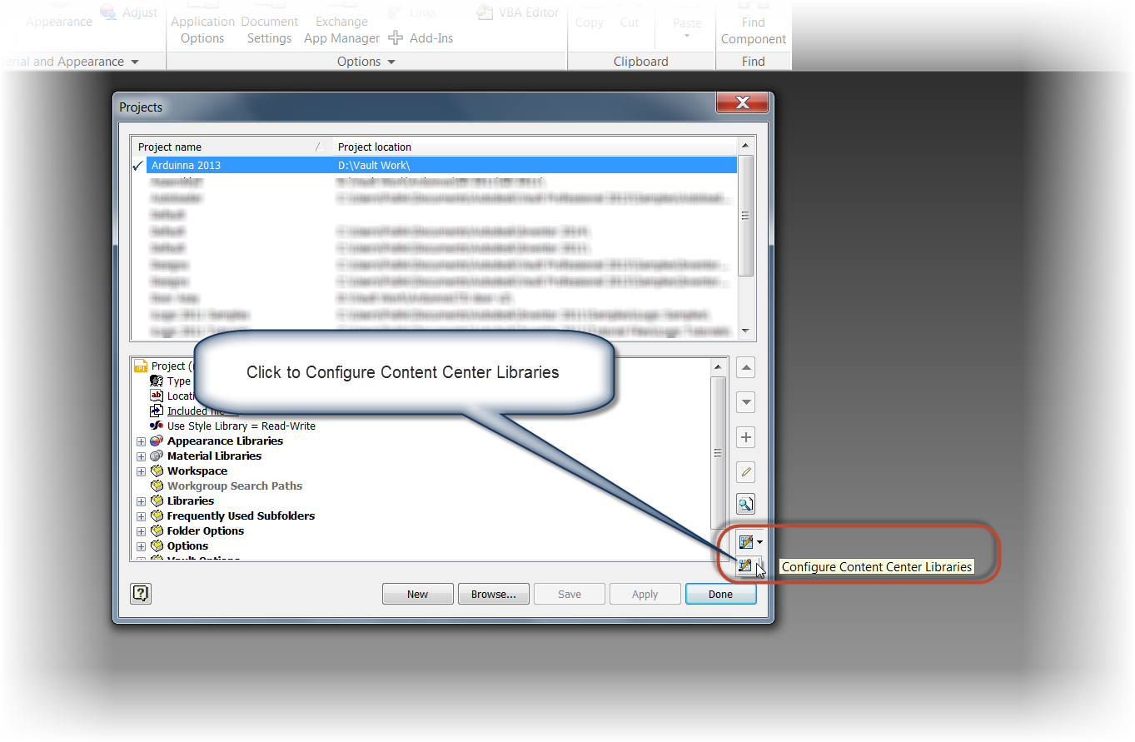Image resolution: width=1135 pixels, height=742 pixels.
Task: Open VBA Editor from the ribbon
Action: 518,12
